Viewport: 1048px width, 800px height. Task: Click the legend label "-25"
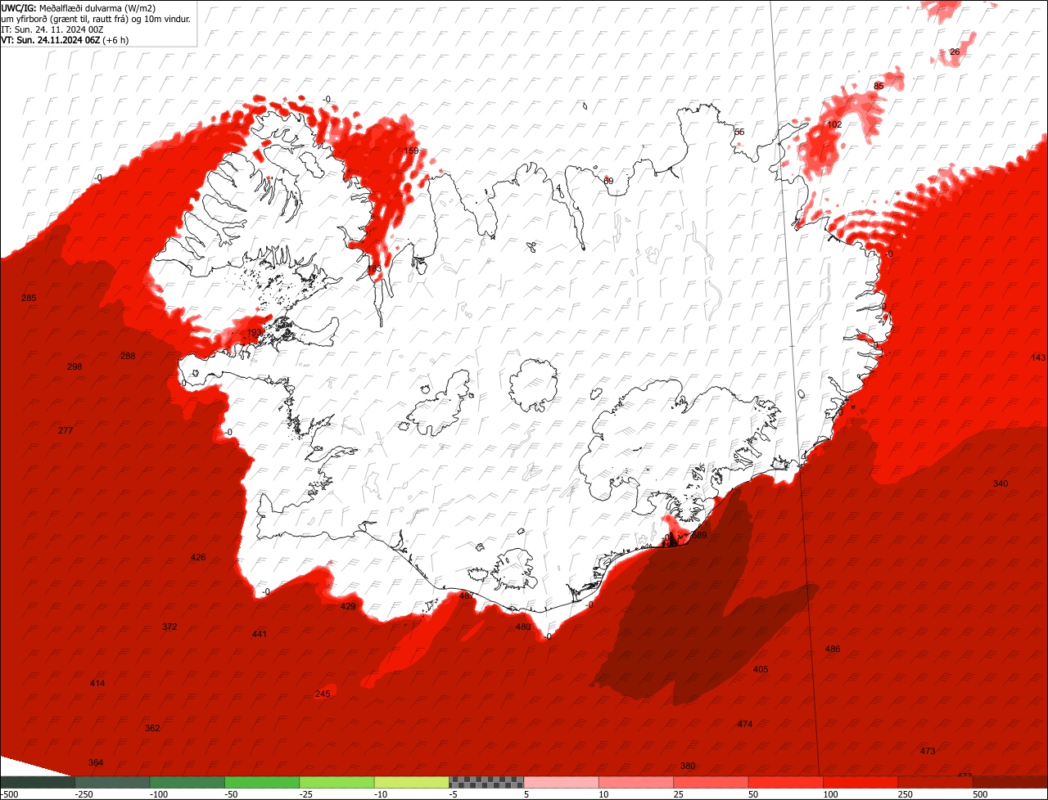point(307,794)
